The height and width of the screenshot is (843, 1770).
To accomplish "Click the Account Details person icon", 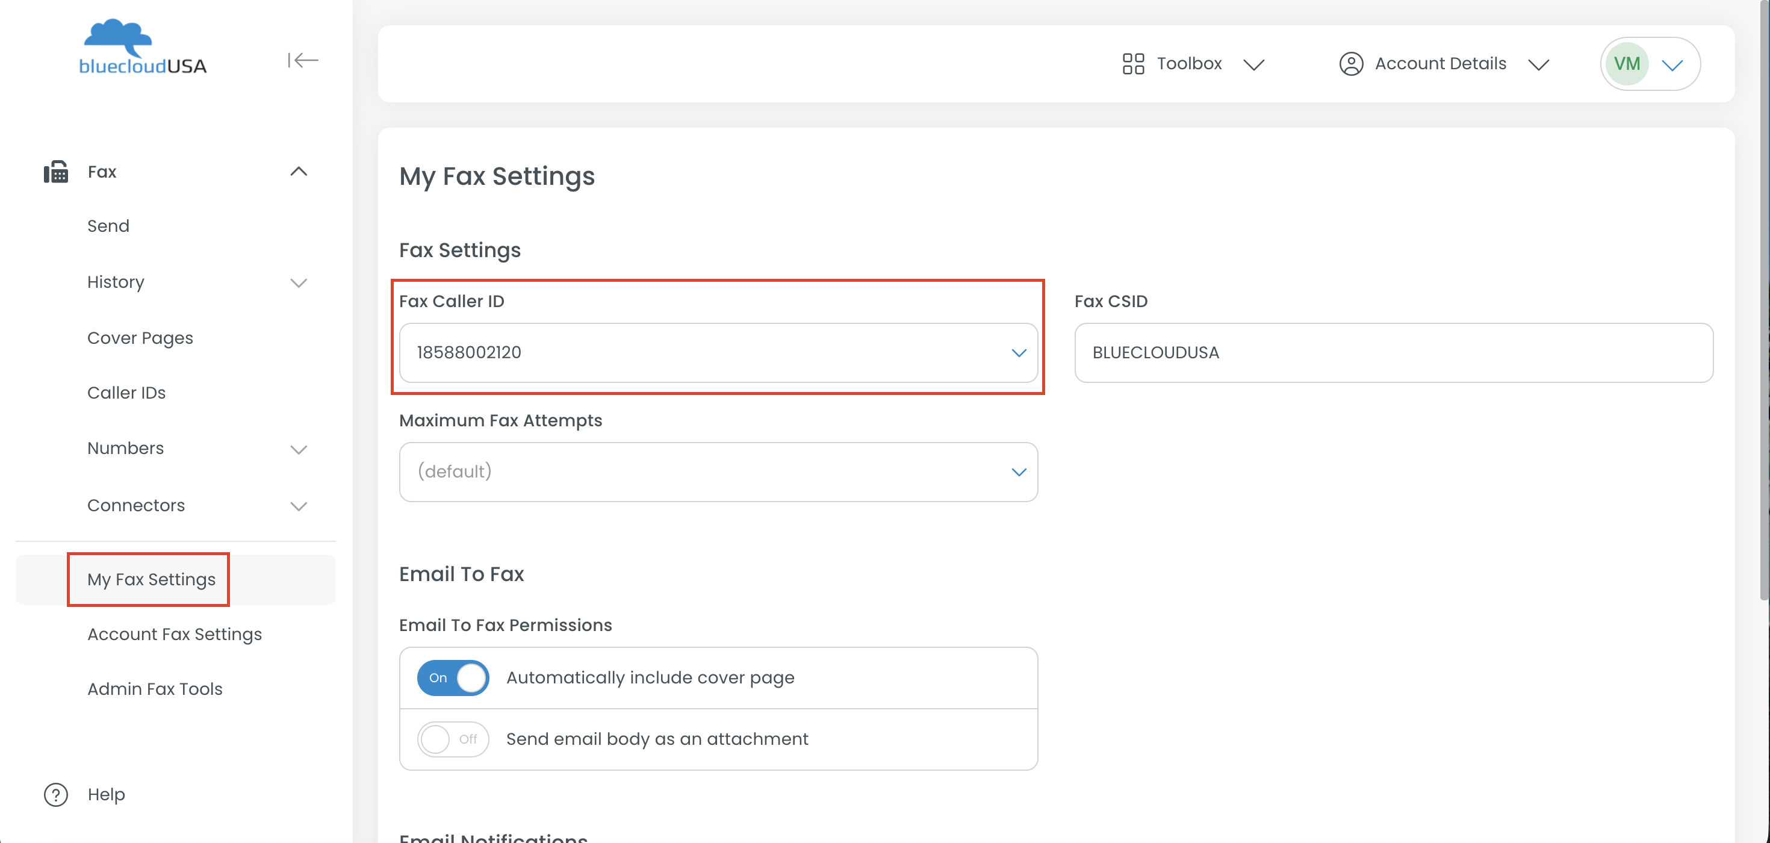I will tap(1350, 64).
